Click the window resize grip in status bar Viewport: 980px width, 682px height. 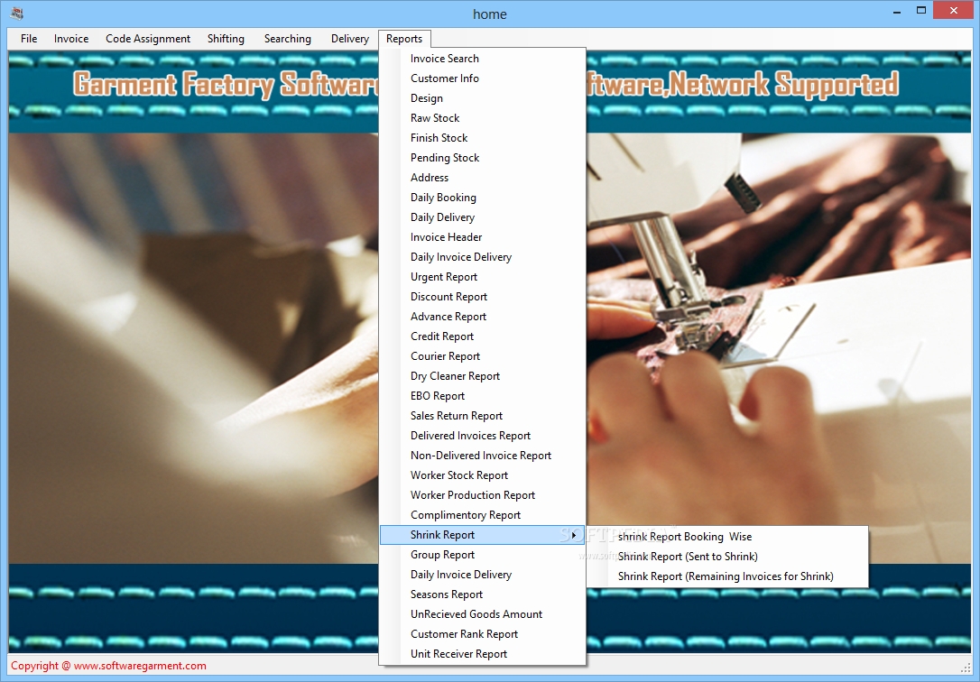coord(965,667)
